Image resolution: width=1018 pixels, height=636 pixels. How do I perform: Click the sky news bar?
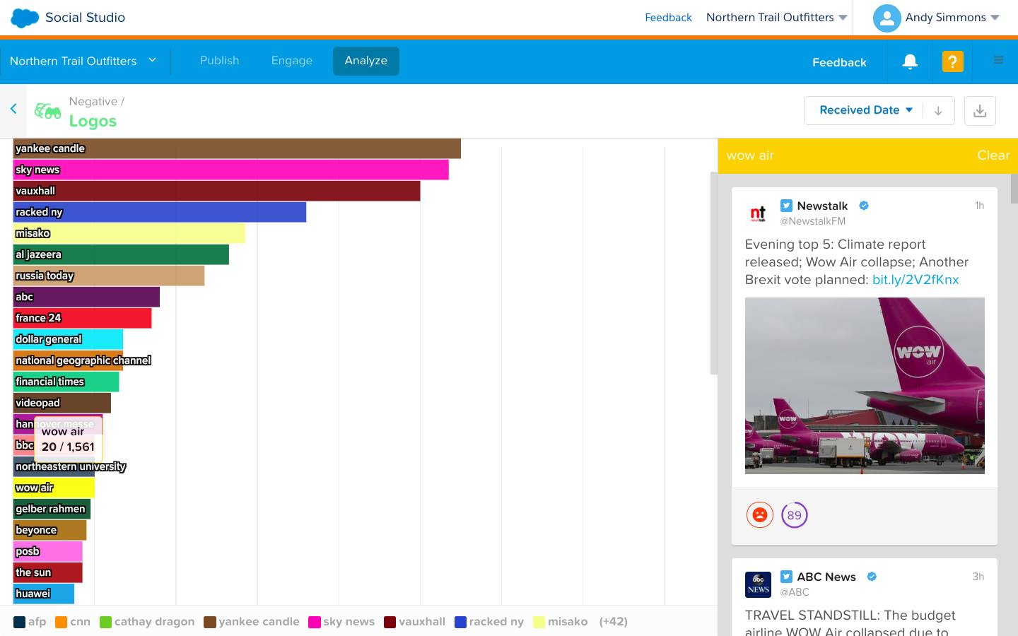231,170
